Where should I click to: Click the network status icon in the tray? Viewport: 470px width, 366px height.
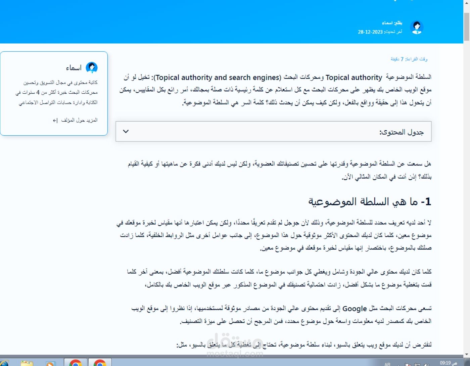pos(418,363)
